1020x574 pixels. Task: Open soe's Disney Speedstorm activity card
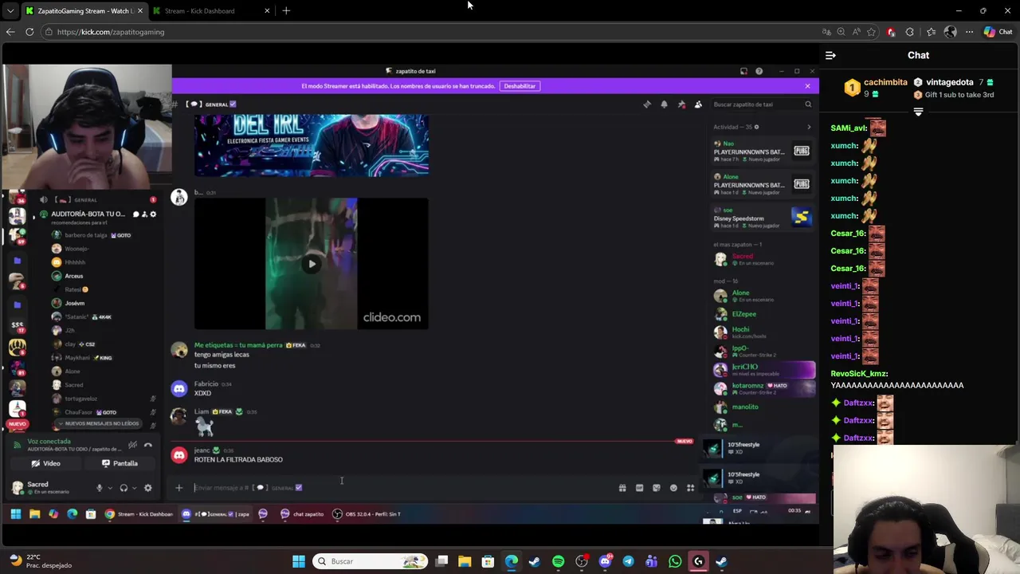(x=763, y=218)
